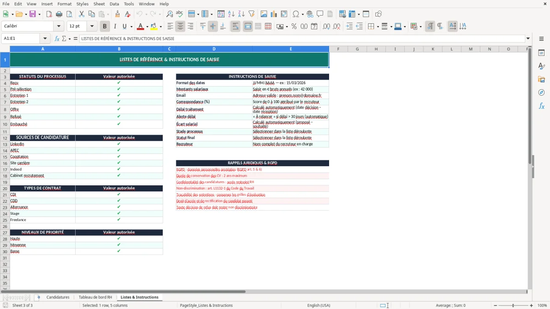Open font color dropdown arrow
This screenshot has height=309, width=550.
(147, 27)
